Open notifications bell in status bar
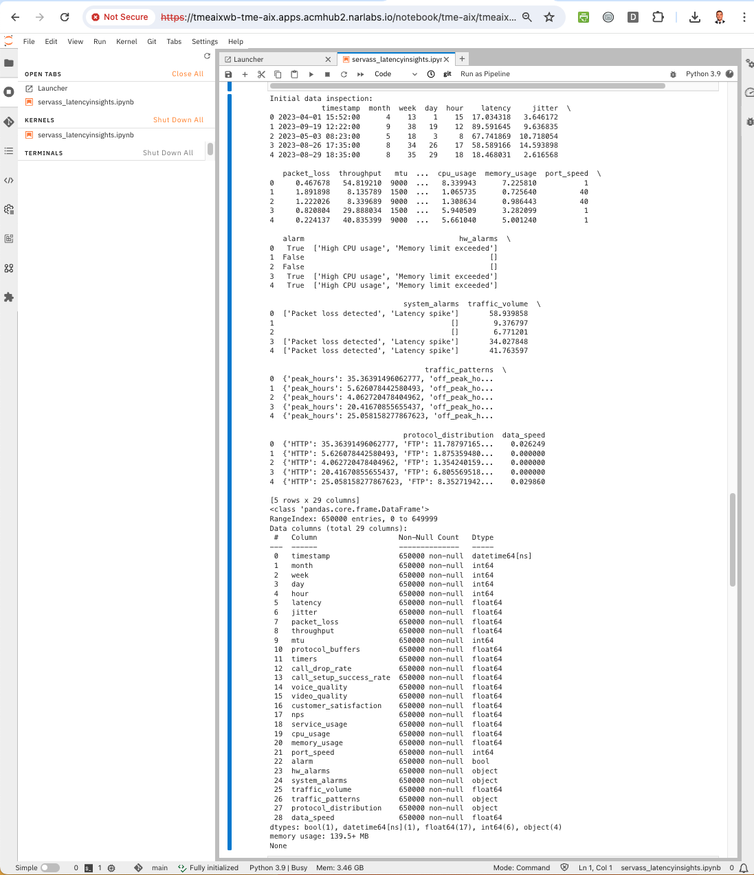The image size is (754, 875). [744, 867]
